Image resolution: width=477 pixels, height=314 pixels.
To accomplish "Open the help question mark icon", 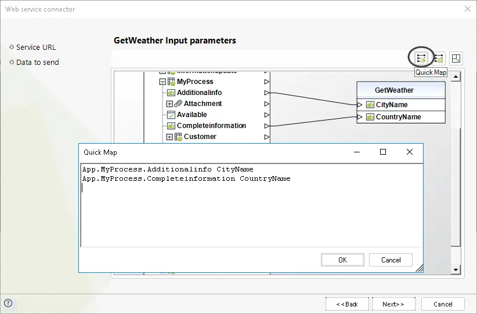I will 8,303.
